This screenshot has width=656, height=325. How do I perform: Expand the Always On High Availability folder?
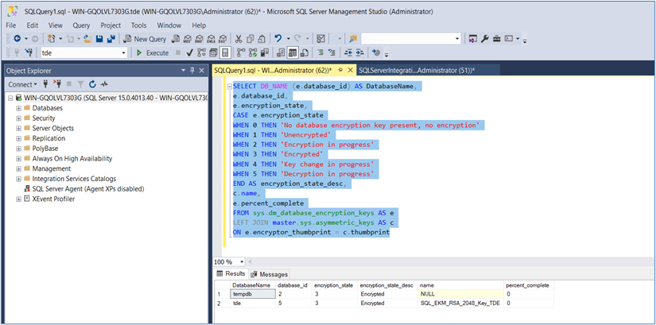(x=18, y=158)
